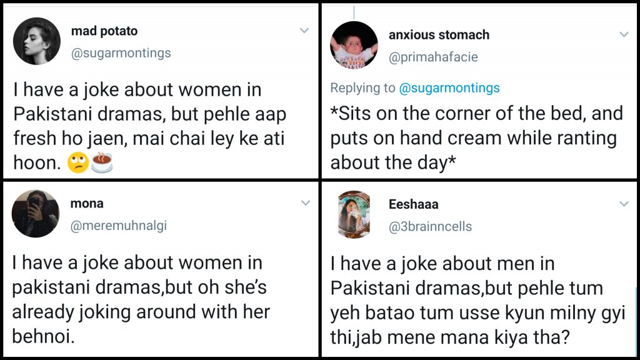640x360 pixels.
Task: Click mona's profile avatar
Action: [x=36, y=214]
